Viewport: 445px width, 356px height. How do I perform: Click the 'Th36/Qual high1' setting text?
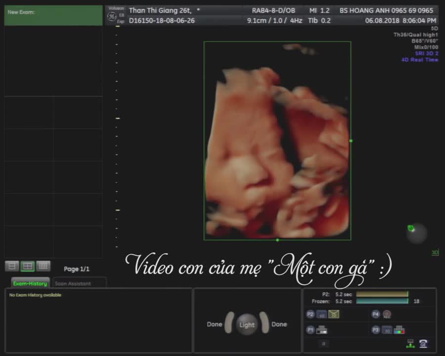pyautogui.click(x=416, y=35)
